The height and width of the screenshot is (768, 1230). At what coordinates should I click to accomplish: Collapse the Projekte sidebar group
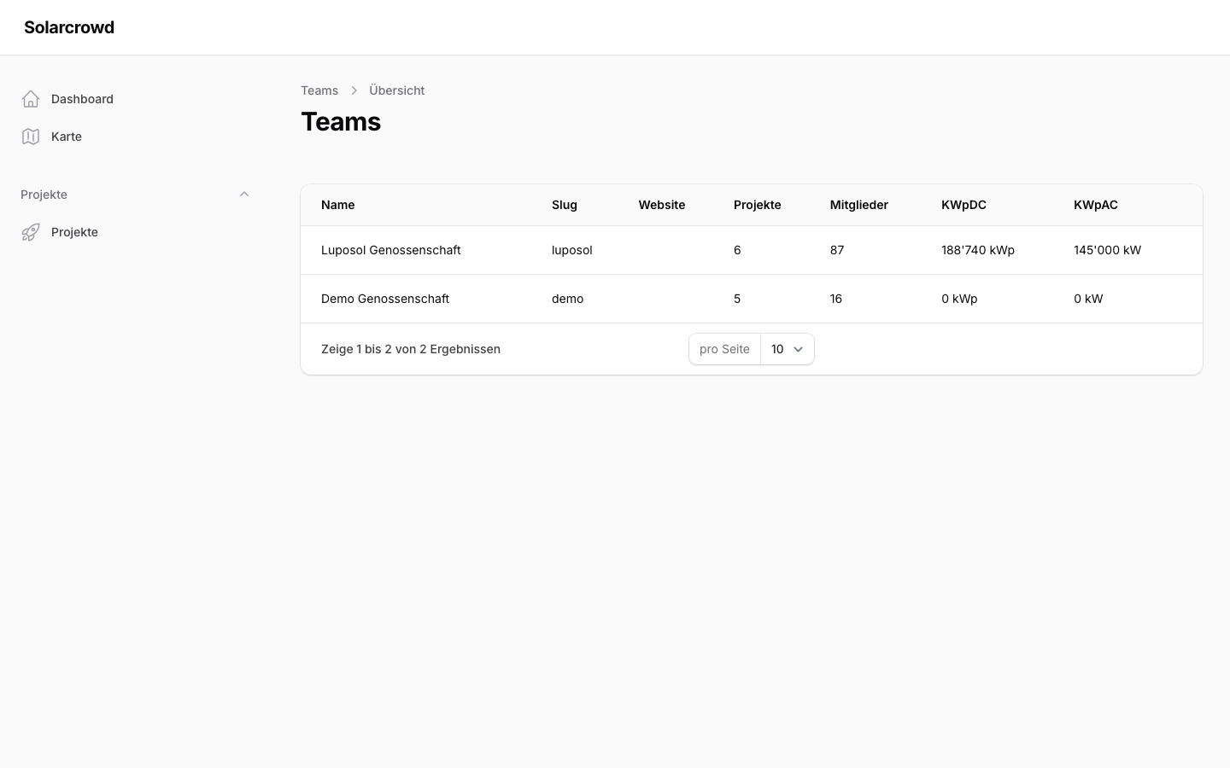[244, 195]
